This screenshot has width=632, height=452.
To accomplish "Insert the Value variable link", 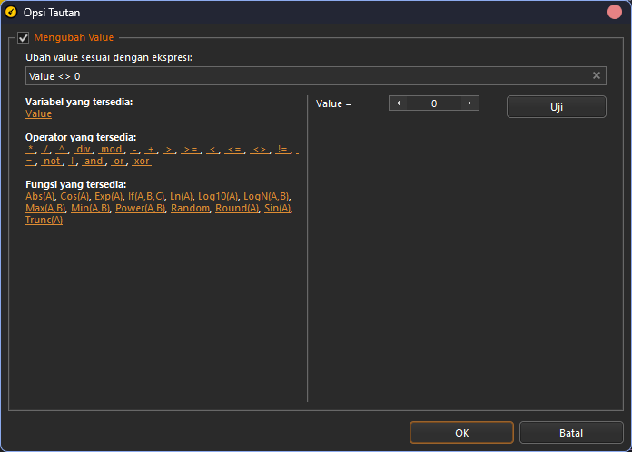I will tap(38, 113).
